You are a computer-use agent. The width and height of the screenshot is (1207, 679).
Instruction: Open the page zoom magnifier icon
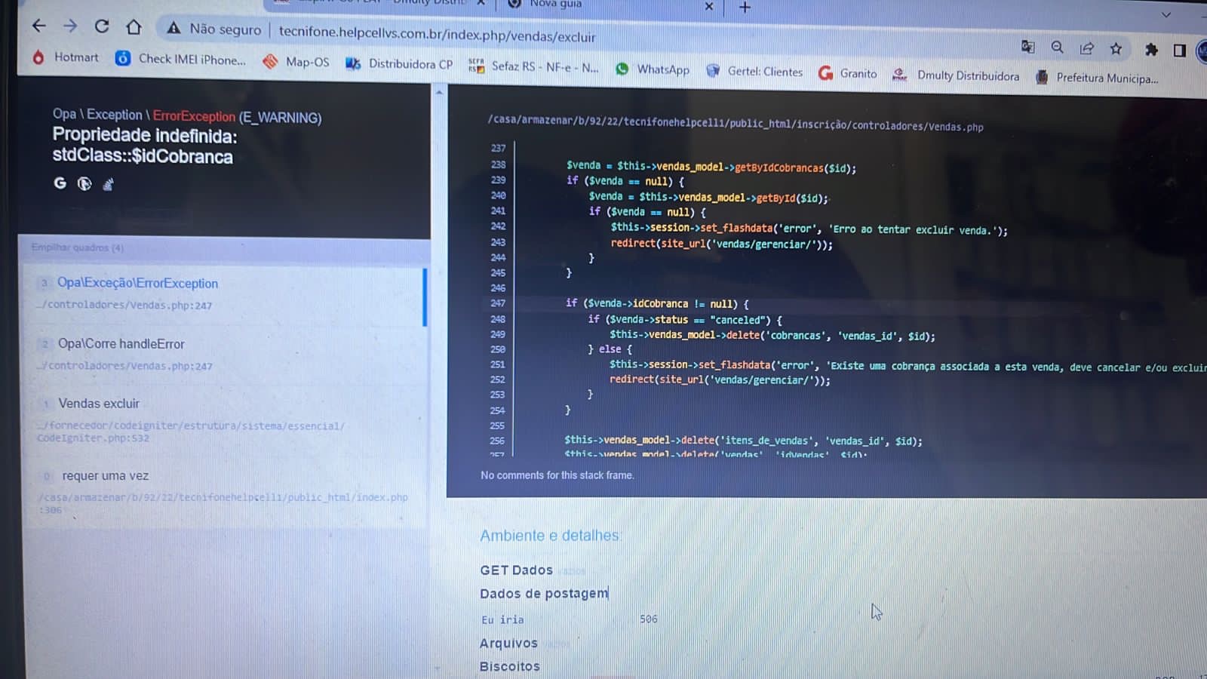point(1057,47)
